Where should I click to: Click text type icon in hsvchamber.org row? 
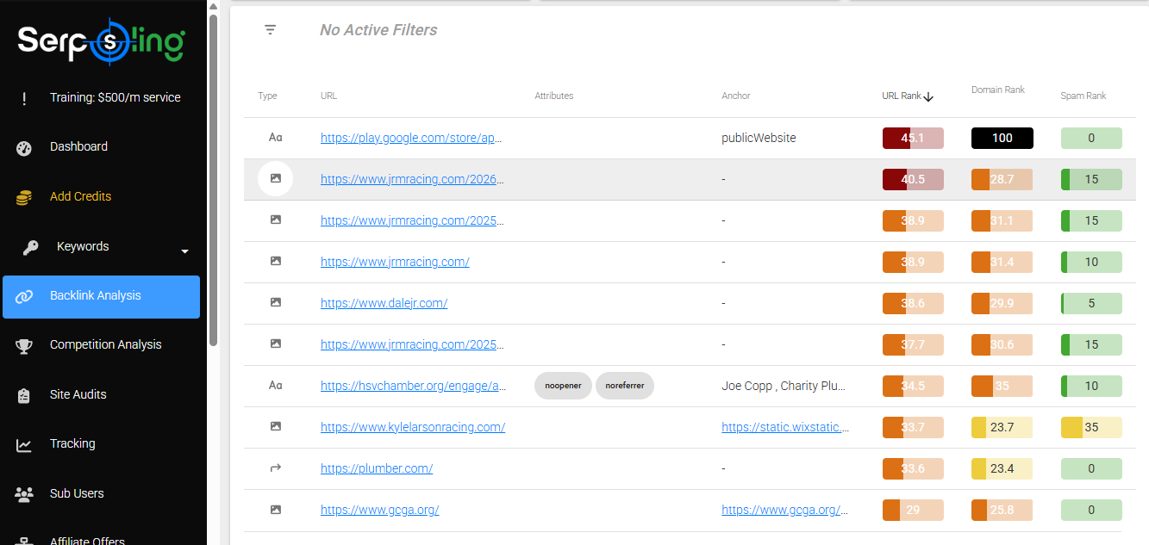(x=276, y=386)
